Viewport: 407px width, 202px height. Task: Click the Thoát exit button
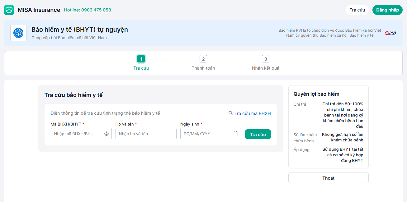click(x=328, y=178)
